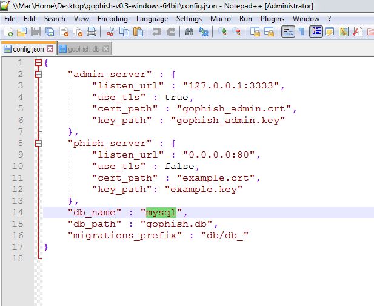Toggle synchronize vertical scrolling
Image resolution: width=374 pixels, height=306 pixels.
(255, 32)
